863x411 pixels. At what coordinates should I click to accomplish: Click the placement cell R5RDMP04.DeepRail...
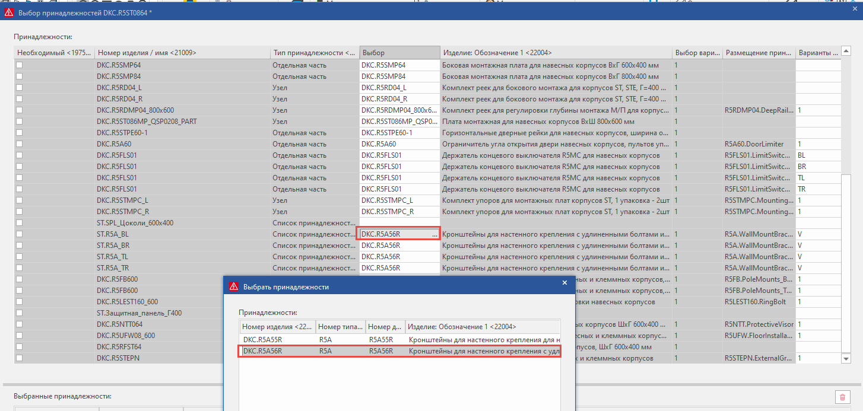pos(759,110)
